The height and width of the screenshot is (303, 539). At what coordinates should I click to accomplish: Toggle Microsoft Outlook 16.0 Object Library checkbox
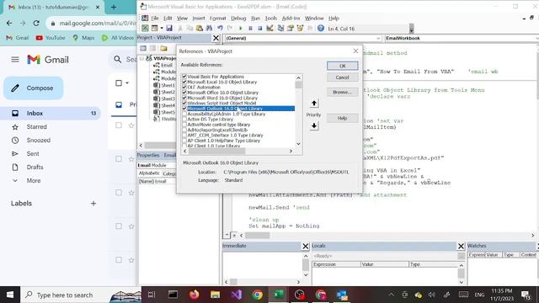[184, 109]
